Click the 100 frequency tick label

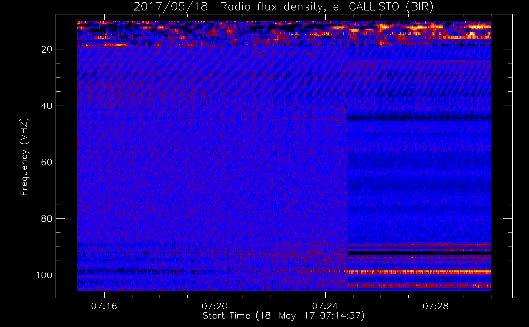click(x=44, y=275)
